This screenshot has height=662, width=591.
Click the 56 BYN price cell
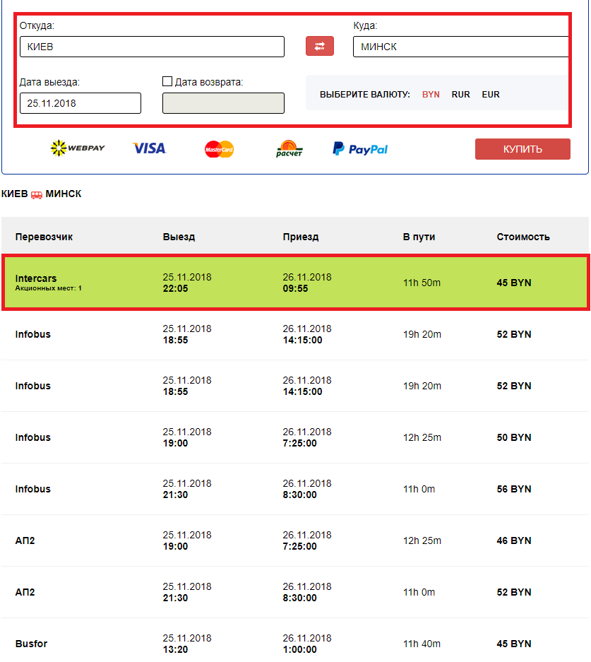click(514, 489)
